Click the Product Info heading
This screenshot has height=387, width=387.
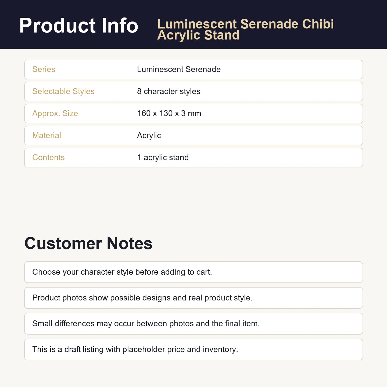point(78,26)
